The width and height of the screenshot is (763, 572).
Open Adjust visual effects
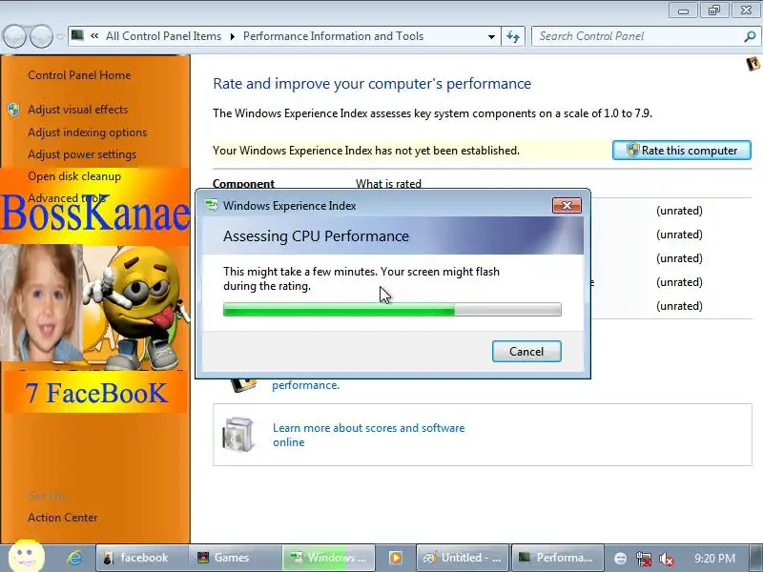[x=78, y=110]
